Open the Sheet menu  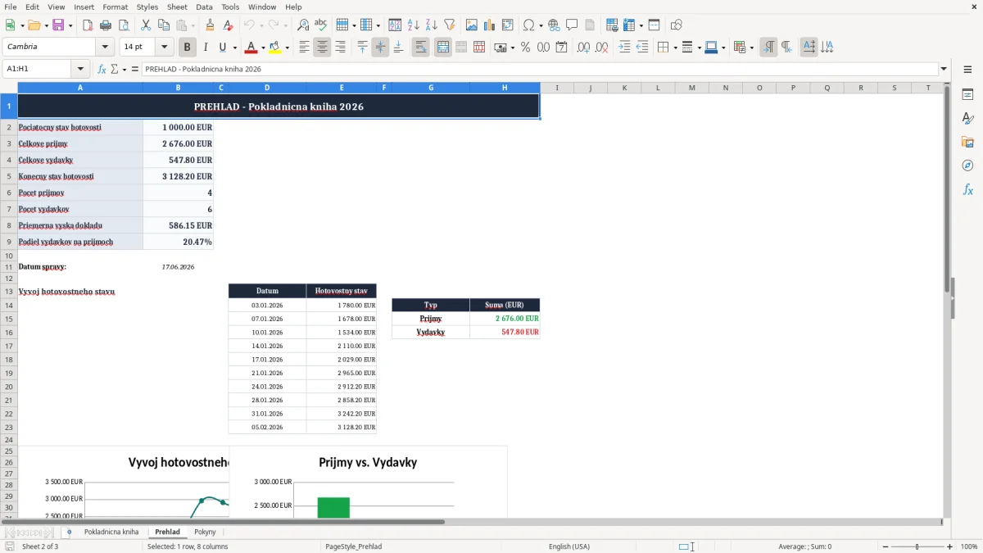pos(177,7)
